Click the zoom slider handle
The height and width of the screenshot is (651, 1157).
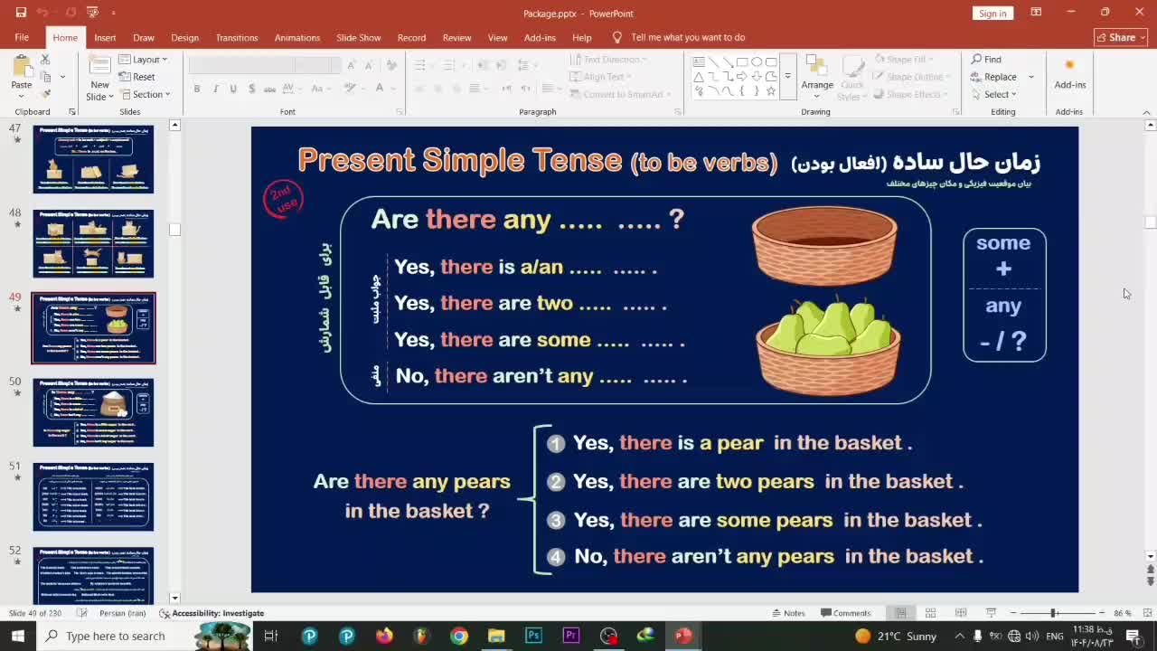pyautogui.click(x=1053, y=613)
